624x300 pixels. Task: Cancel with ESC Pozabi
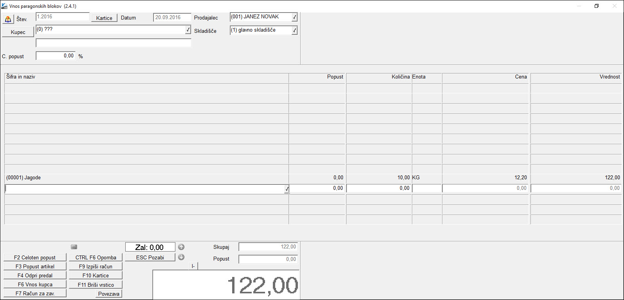pos(150,257)
